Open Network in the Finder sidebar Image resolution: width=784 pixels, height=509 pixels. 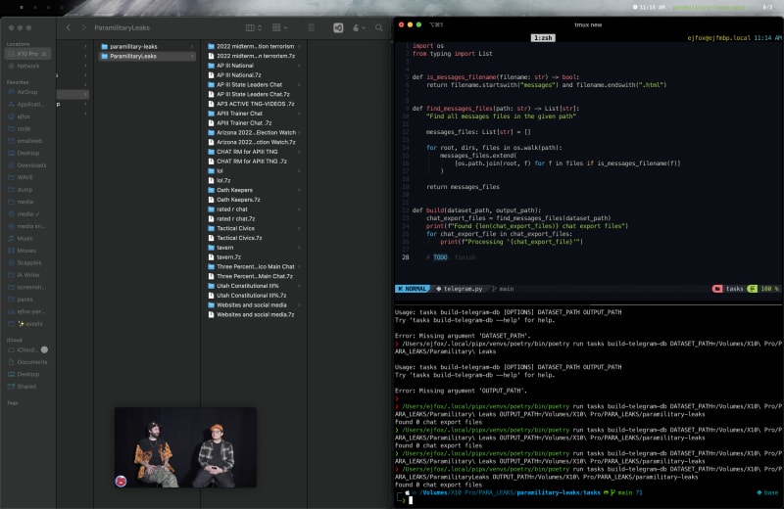27,66
